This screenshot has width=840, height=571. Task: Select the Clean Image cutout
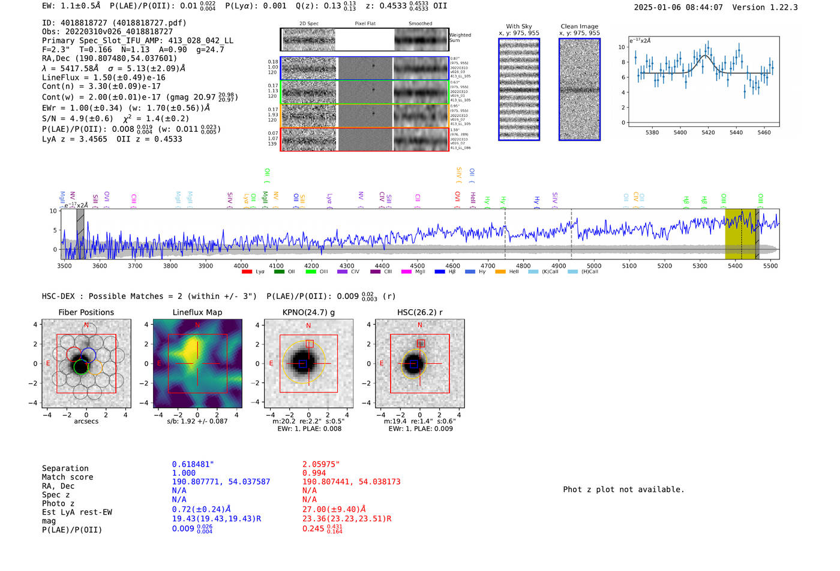(x=580, y=89)
